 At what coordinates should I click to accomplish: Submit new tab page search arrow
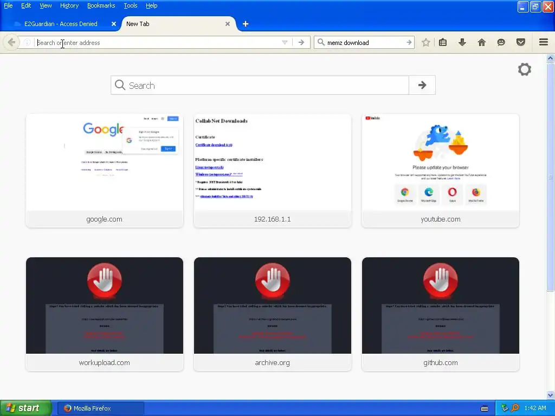(422, 85)
